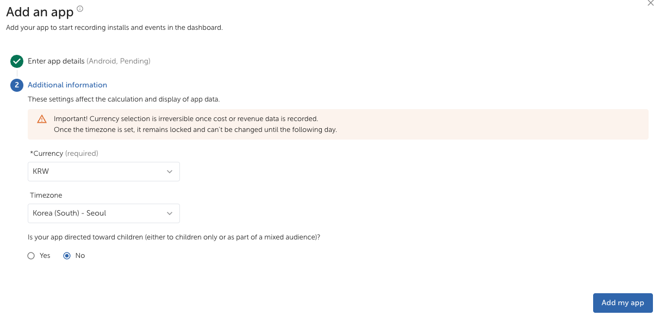Click the Important currency warning banner
Image resolution: width=660 pixels, height=322 pixels.
[338, 124]
